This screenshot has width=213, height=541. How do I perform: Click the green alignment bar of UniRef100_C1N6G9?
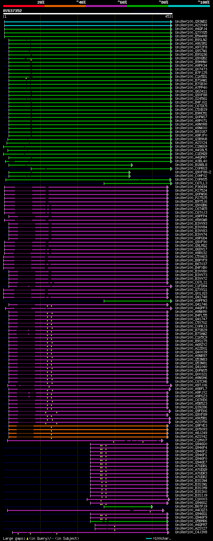click(x=88, y=147)
